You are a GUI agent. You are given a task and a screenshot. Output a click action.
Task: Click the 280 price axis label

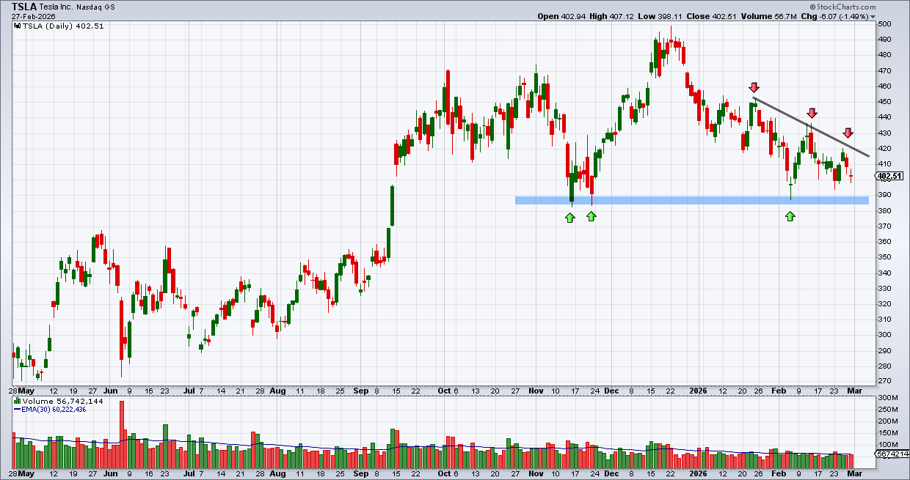pos(885,366)
